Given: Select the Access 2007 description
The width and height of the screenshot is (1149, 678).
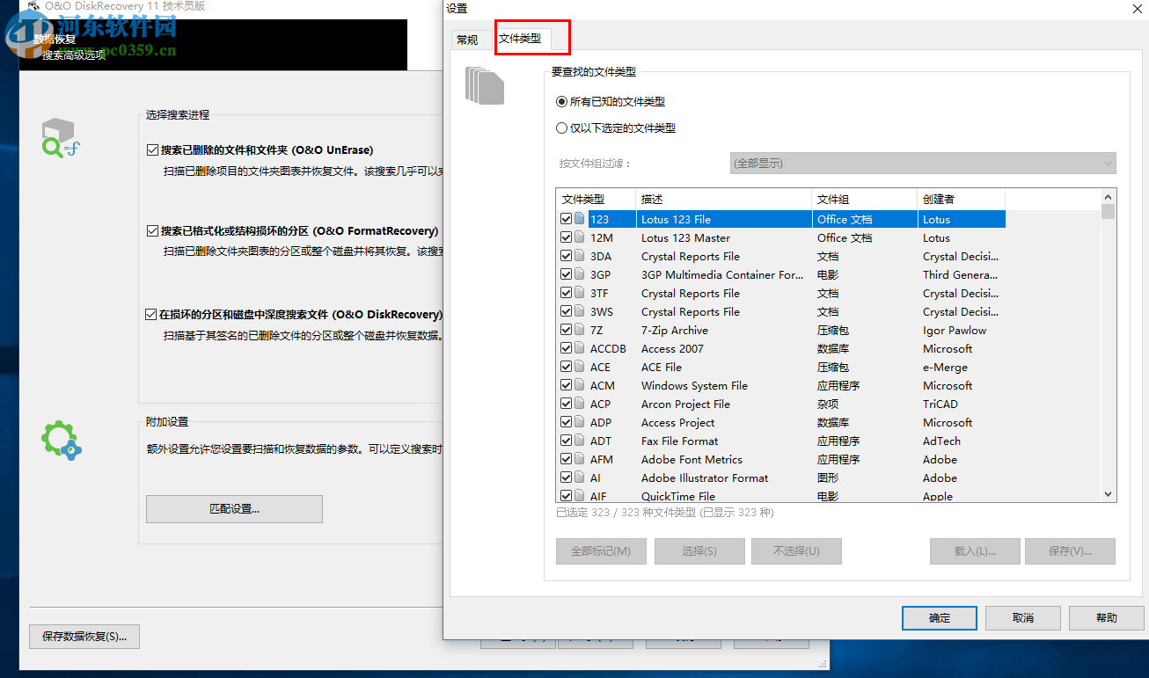Looking at the screenshot, I should click(672, 348).
